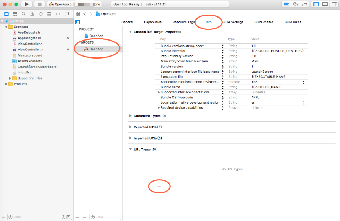Open the Debug navigator icon
The height and width of the screenshot is (221, 340).
coord(49,14)
